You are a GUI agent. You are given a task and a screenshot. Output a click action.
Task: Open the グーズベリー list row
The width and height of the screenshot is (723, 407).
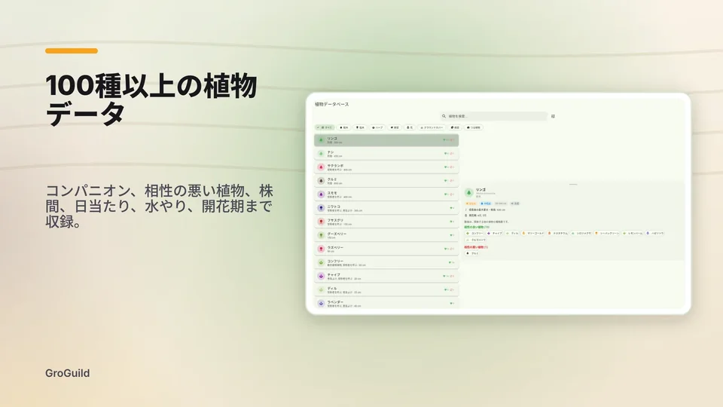pyautogui.click(x=386, y=235)
